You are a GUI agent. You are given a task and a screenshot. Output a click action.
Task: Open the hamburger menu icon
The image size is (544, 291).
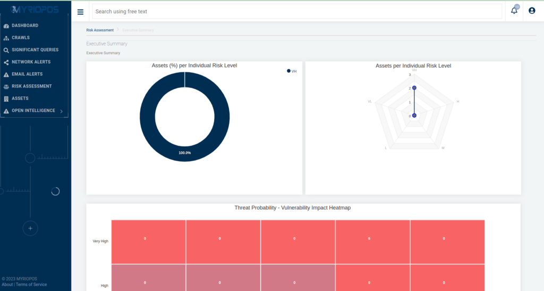click(x=80, y=12)
